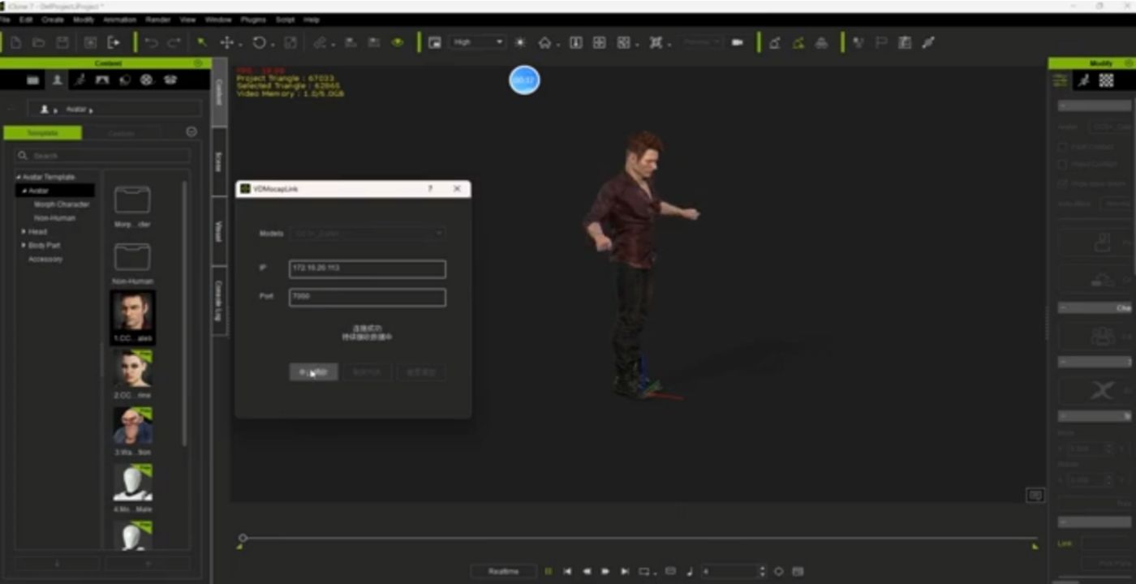This screenshot has height=584, width=1136.
Task: Open the Script menu
Action: tap(285, 19)
